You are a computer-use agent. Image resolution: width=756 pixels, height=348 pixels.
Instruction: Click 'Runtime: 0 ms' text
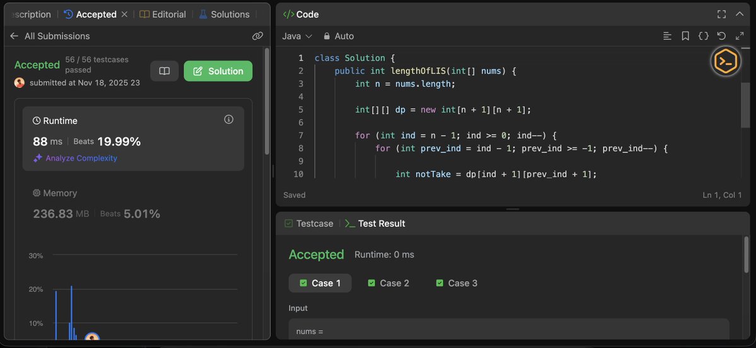pos(384,255)
